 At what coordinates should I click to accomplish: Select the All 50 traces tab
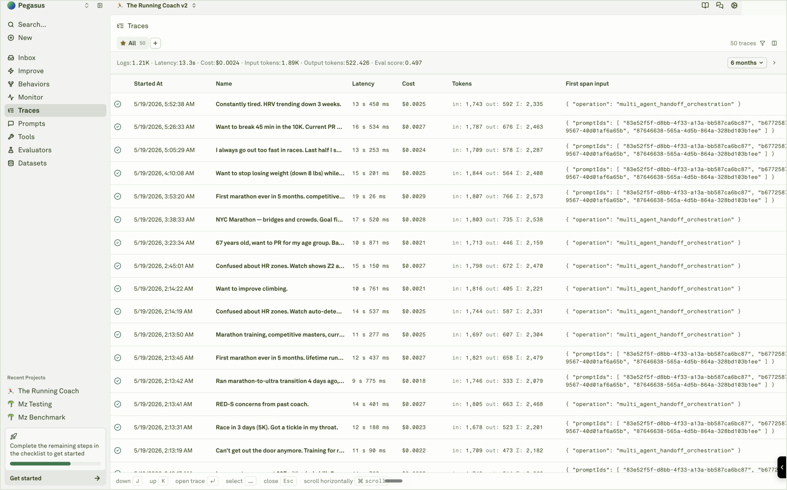(x=133, y=43)
